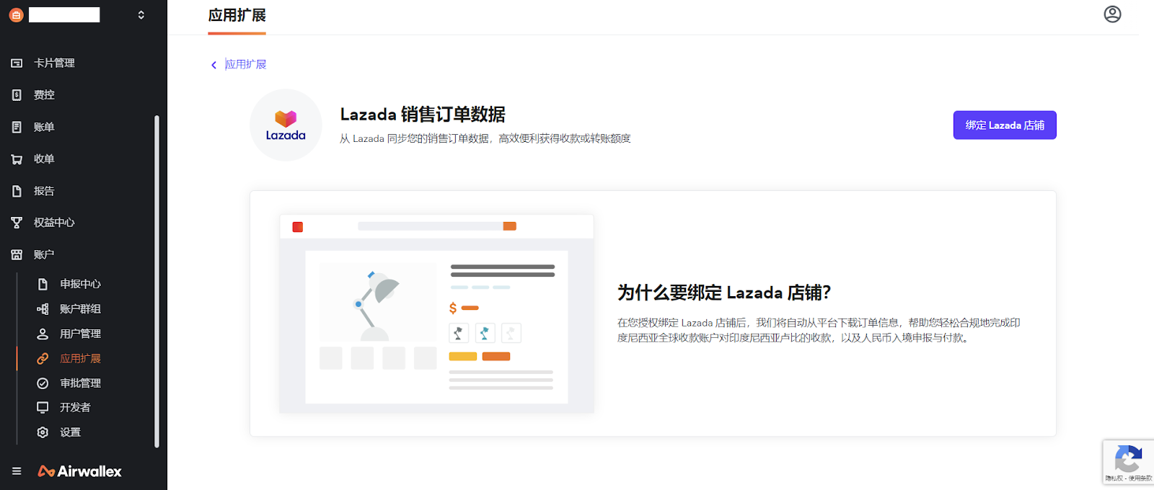Go to 审批管理 submenu item
Viewport: 1154px width, 490px height.
click(80, 383)
